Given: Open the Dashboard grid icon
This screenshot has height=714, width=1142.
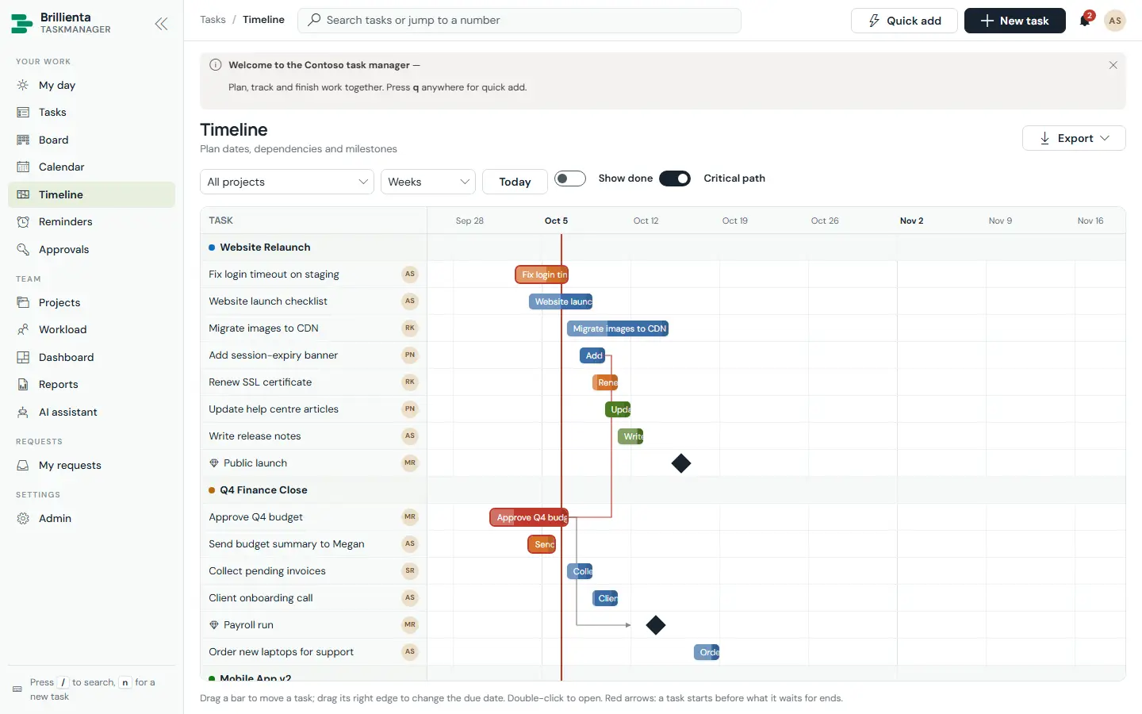Looking at the screenshot, I should (23, 357).
